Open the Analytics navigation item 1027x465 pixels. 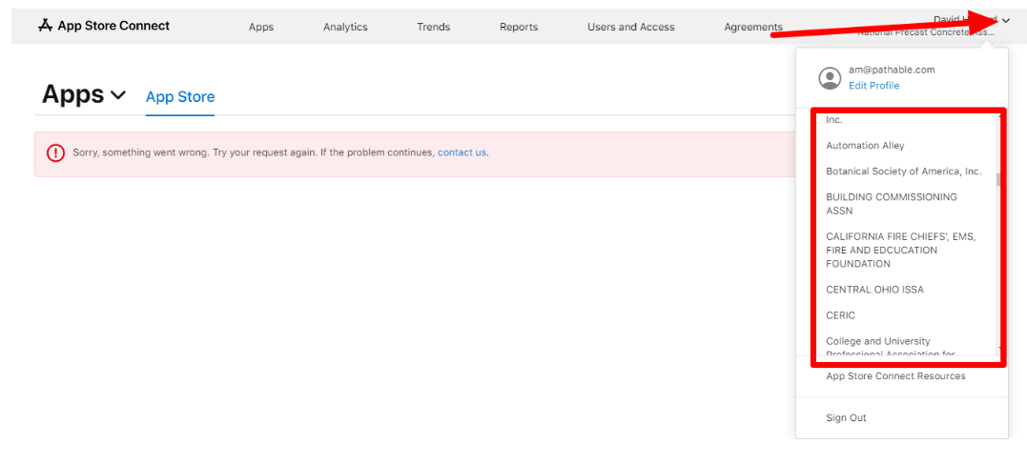(x=345, y=27)
